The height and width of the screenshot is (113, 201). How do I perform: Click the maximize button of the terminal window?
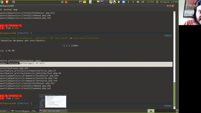pos(170,6)
